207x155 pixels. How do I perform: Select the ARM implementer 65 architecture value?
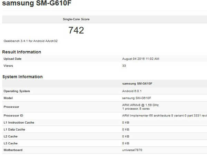165,116
